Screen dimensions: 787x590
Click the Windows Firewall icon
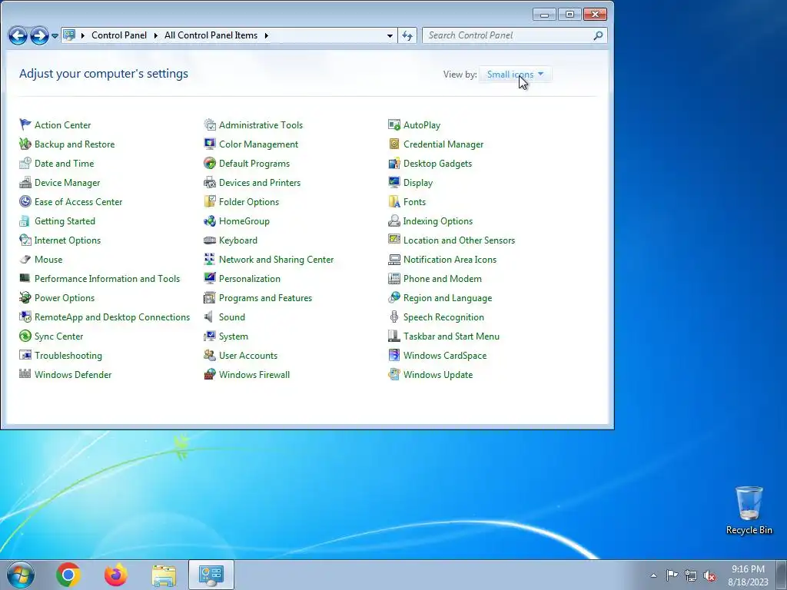click(210, 374)
